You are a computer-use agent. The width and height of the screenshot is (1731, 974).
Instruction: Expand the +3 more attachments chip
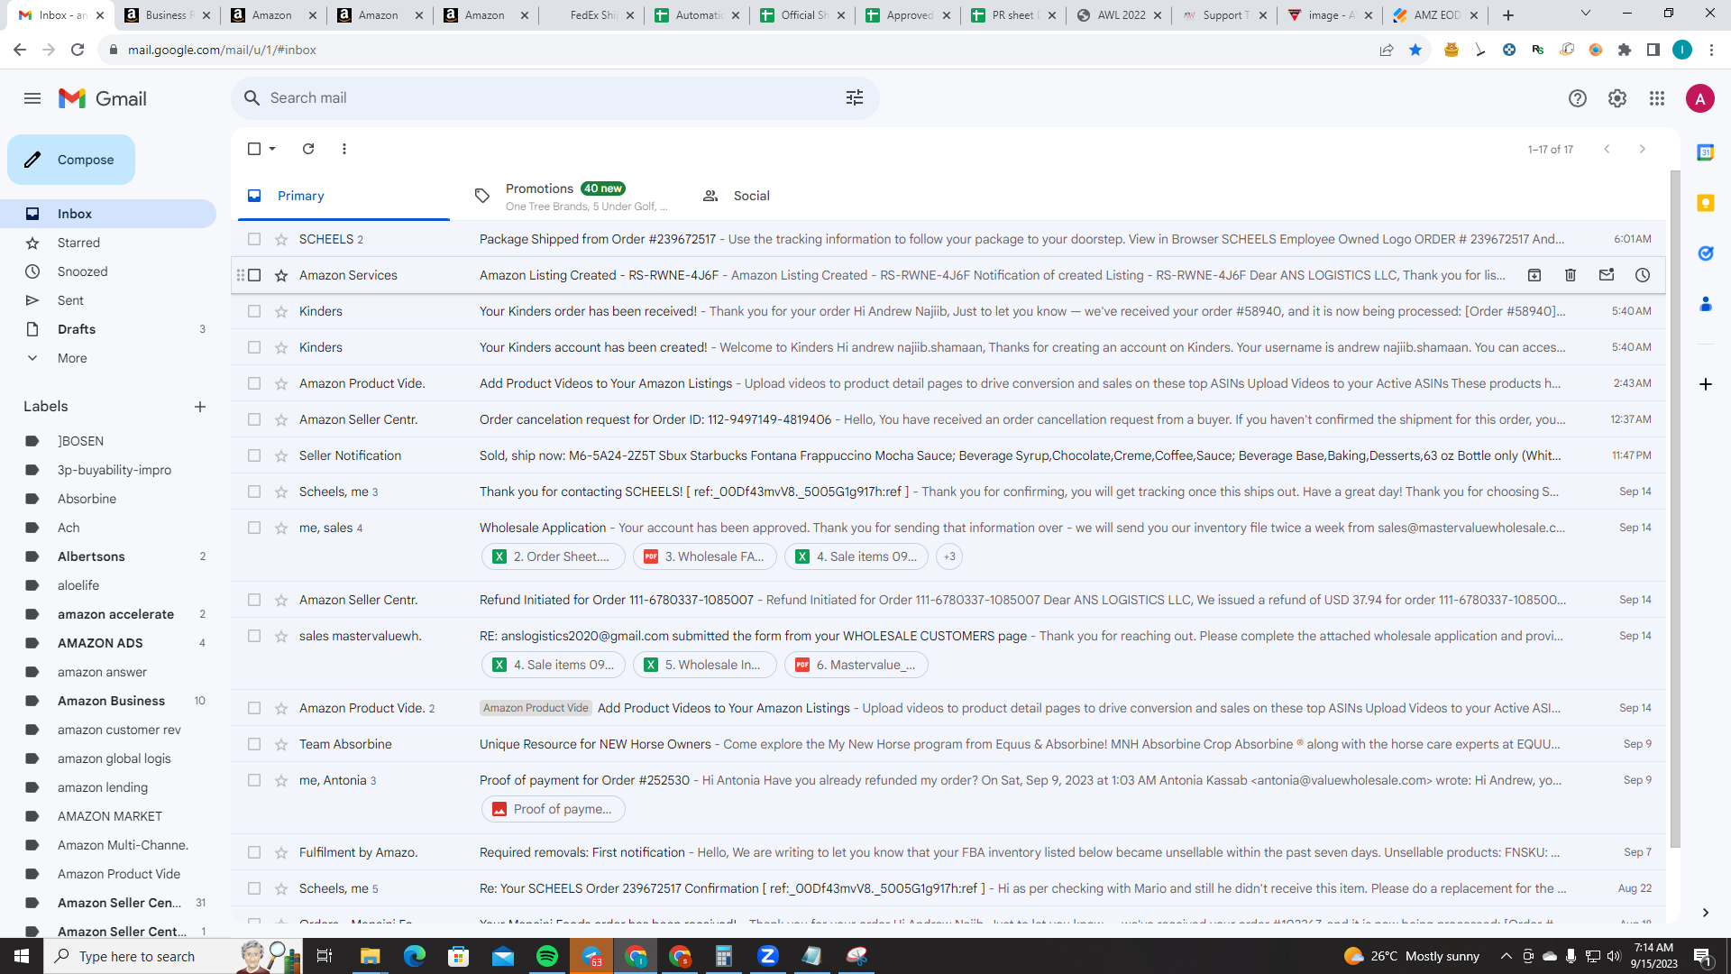(949, 556)
